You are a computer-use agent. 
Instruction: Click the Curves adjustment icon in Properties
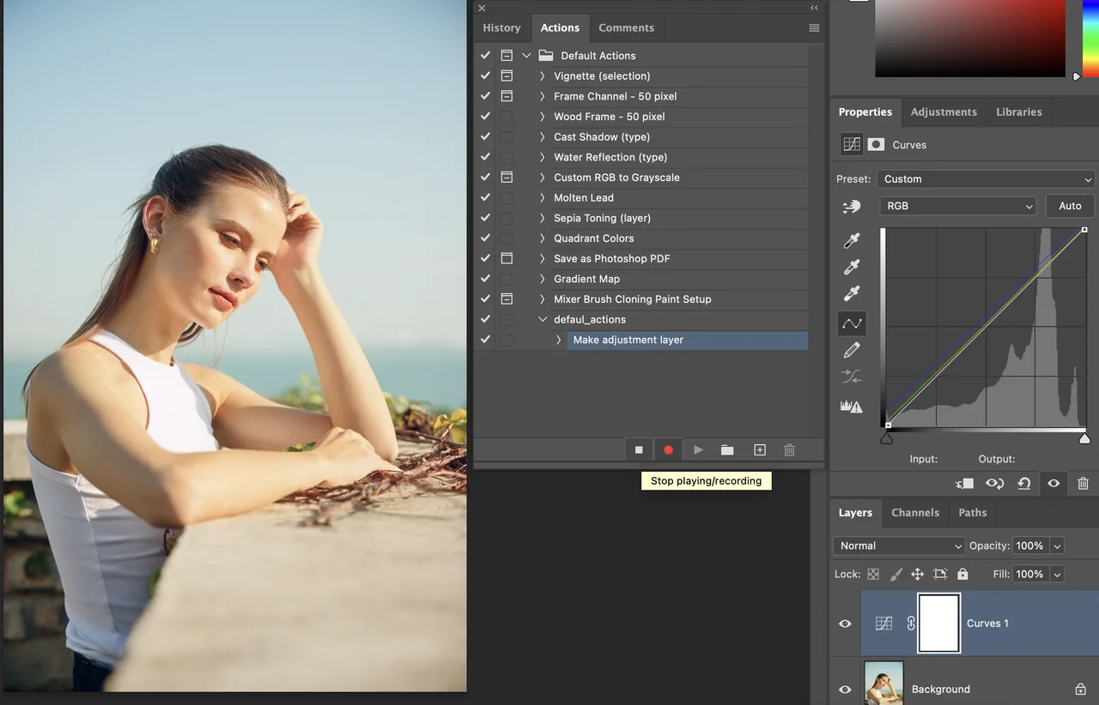(852, 145)
